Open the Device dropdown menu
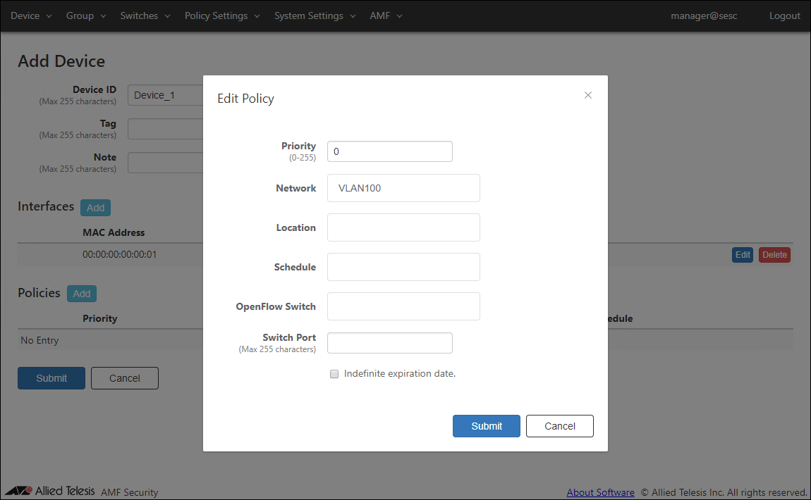 [x=31, y=15]
